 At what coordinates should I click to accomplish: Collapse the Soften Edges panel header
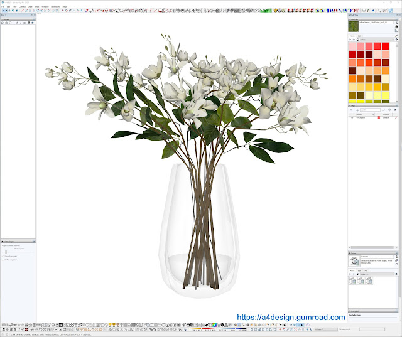click(x=18, y=241)
